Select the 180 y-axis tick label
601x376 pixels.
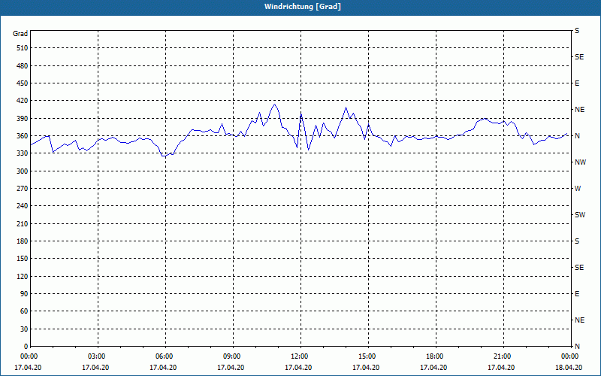pos(23,241)
